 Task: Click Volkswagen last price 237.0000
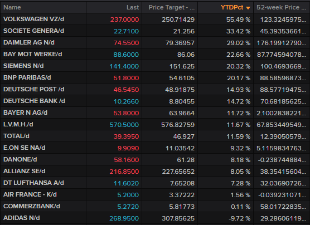point(124,19)
